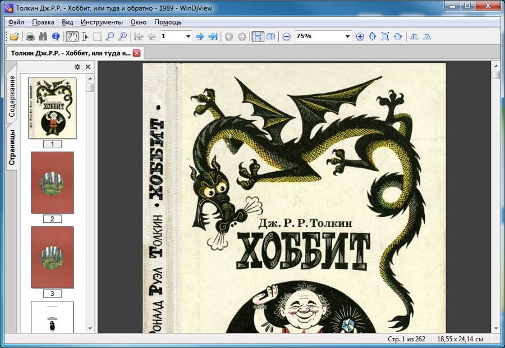Open the Помощь menu
505x348 pixels.
(x=168, y=22)
